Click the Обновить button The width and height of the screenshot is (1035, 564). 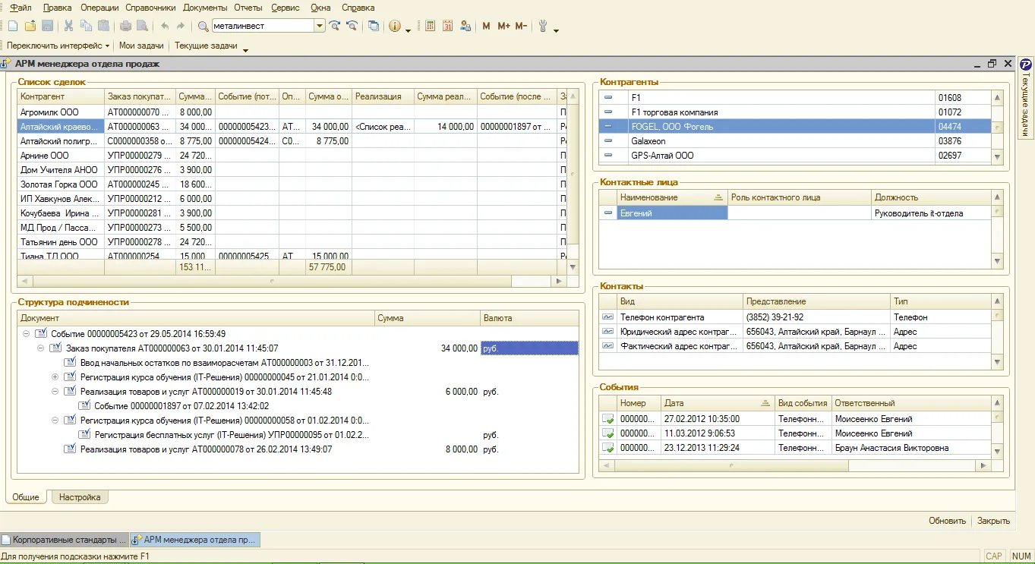click(947, 521)
